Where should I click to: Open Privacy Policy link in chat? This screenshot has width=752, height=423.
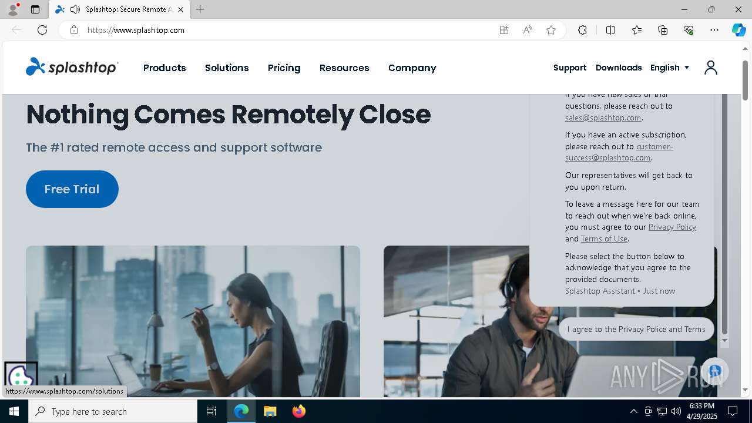coord(672,227)
